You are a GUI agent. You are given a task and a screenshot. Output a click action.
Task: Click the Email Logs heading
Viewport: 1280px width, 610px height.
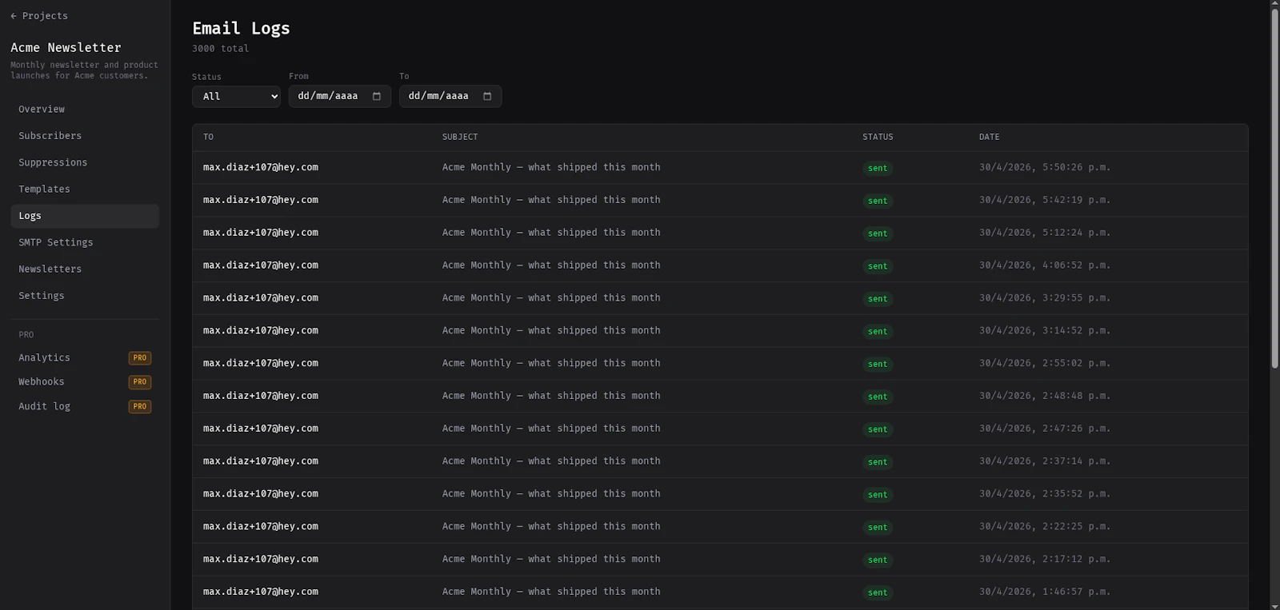coord(241,29)
